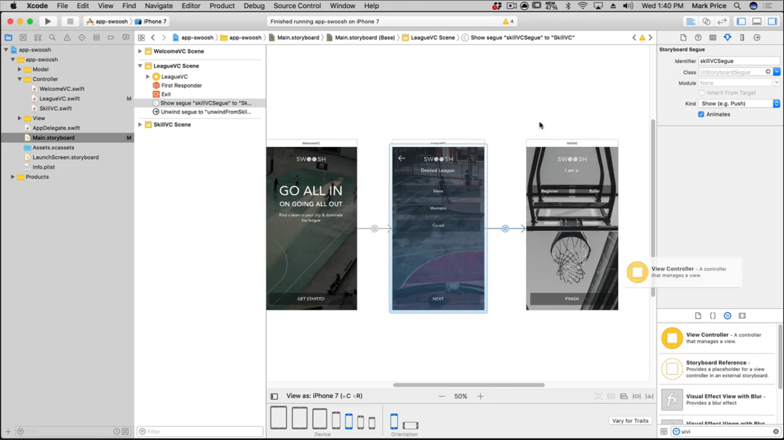
Task: Click the Vary for Traits button
Action: [630, 421]
